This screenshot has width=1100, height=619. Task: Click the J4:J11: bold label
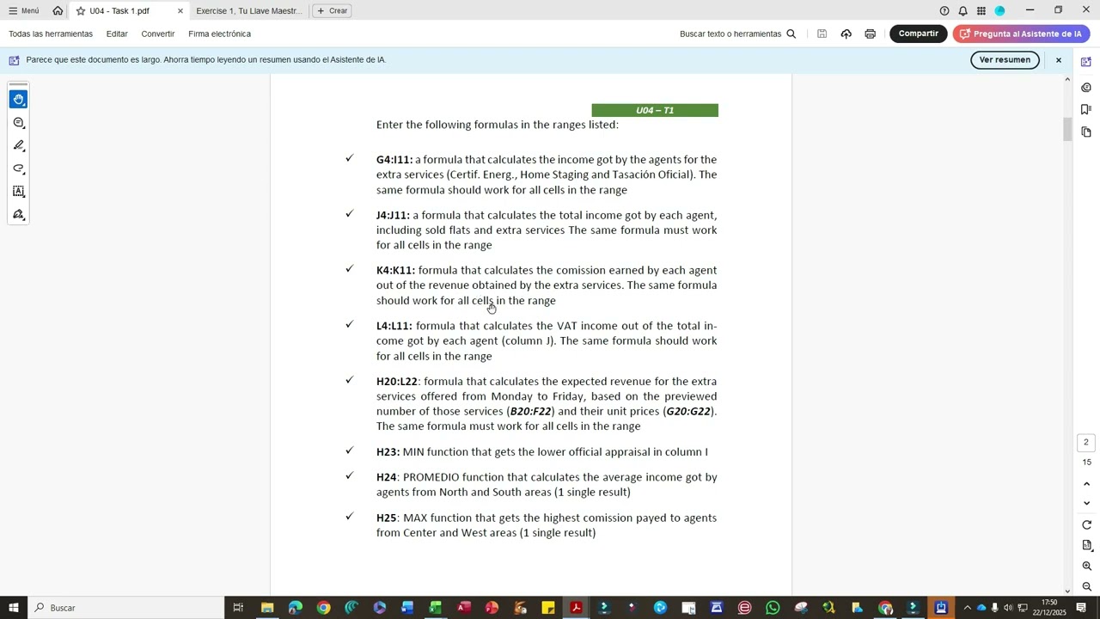[393, 215]
